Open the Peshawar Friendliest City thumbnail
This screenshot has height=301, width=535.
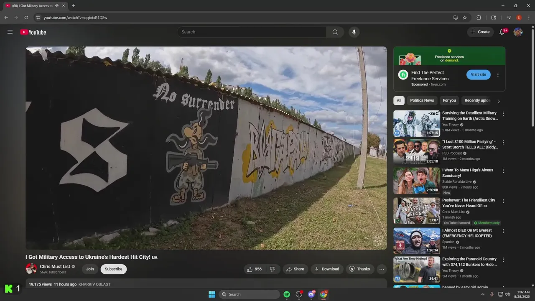(417, 211)
